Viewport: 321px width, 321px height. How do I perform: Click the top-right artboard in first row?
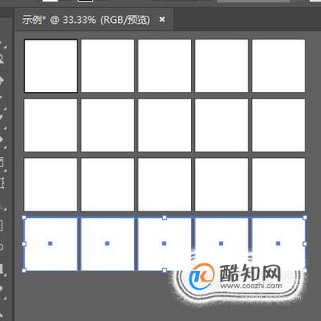[x=278, y=66]
